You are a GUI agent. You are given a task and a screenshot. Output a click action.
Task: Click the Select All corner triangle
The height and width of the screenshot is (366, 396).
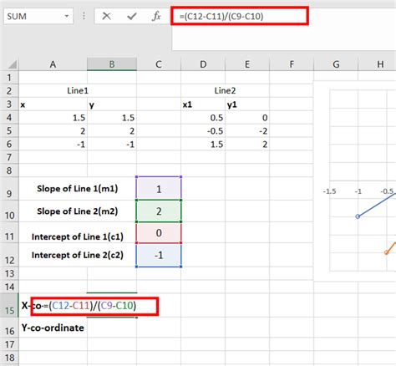pyautogui.click(x=13, y=64)
